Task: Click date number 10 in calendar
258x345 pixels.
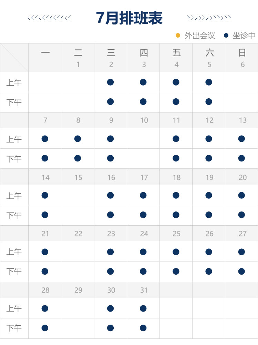Action: (x=144, y=120)
